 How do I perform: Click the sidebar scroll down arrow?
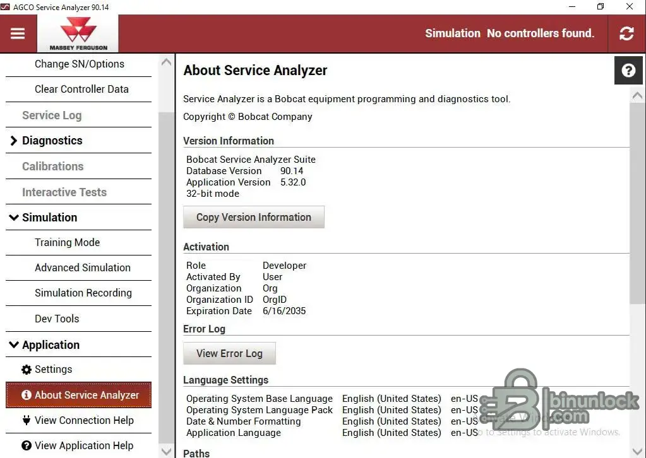point(167,451)
